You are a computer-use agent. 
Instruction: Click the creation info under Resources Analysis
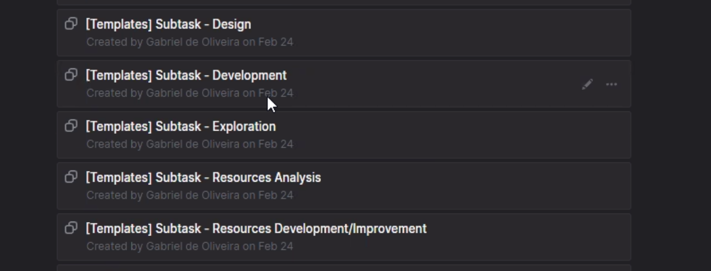point(190,195)
